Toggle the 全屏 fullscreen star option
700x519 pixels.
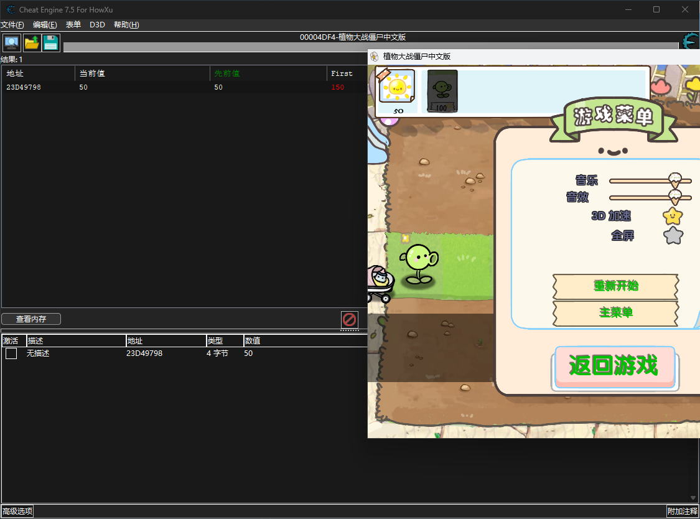pyautogui.click(x=673, y=236)
